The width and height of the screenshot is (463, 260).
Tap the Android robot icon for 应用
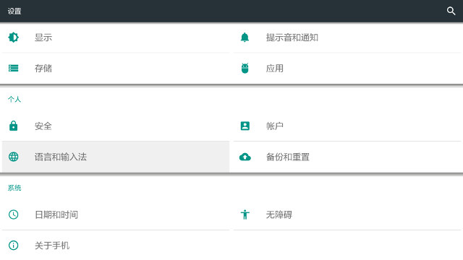click(245, 68)
